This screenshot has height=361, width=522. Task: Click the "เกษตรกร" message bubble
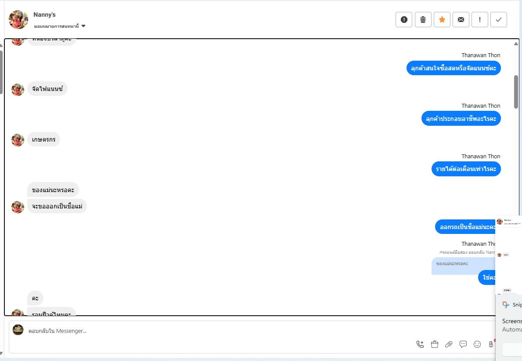coord(43,140)
